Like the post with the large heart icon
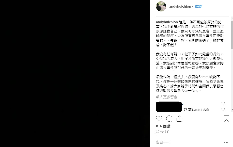Image resolution: width=233 pixels, height=147 pixels. (x=159, y=119)
